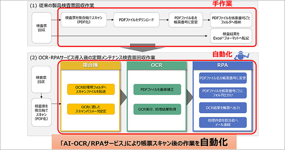Screen dimensions: 285x150
Task: Click the blue PDFファイルを帳票番号ごとにフォルダ仕分け box
Action: pos(223,93)
